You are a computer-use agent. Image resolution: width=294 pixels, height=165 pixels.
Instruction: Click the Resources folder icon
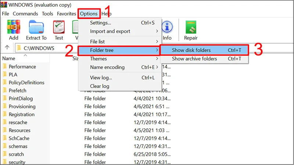[5, 130]
